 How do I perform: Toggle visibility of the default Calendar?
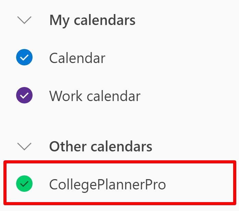tap(24, 57)
